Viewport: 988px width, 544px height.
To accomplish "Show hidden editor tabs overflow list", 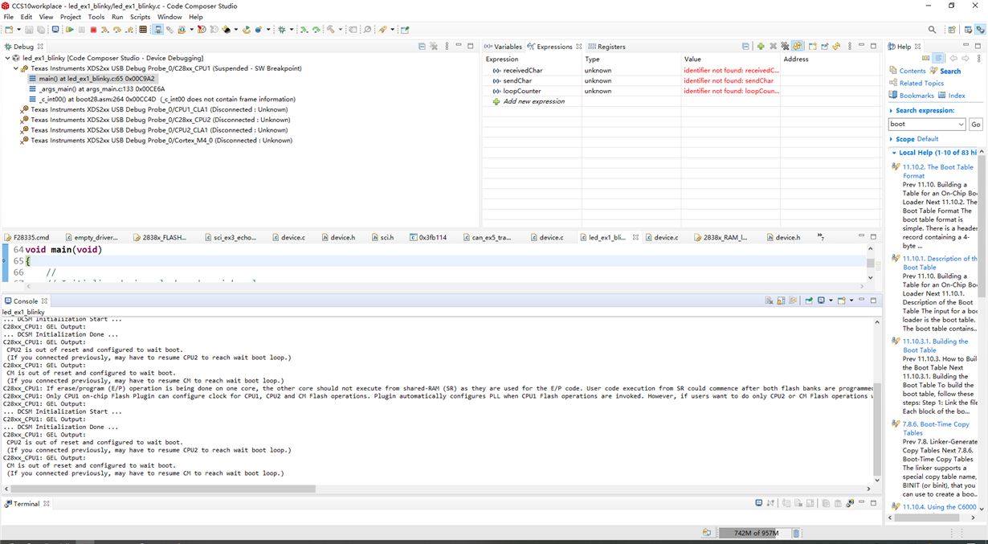I will coord(821,237).
